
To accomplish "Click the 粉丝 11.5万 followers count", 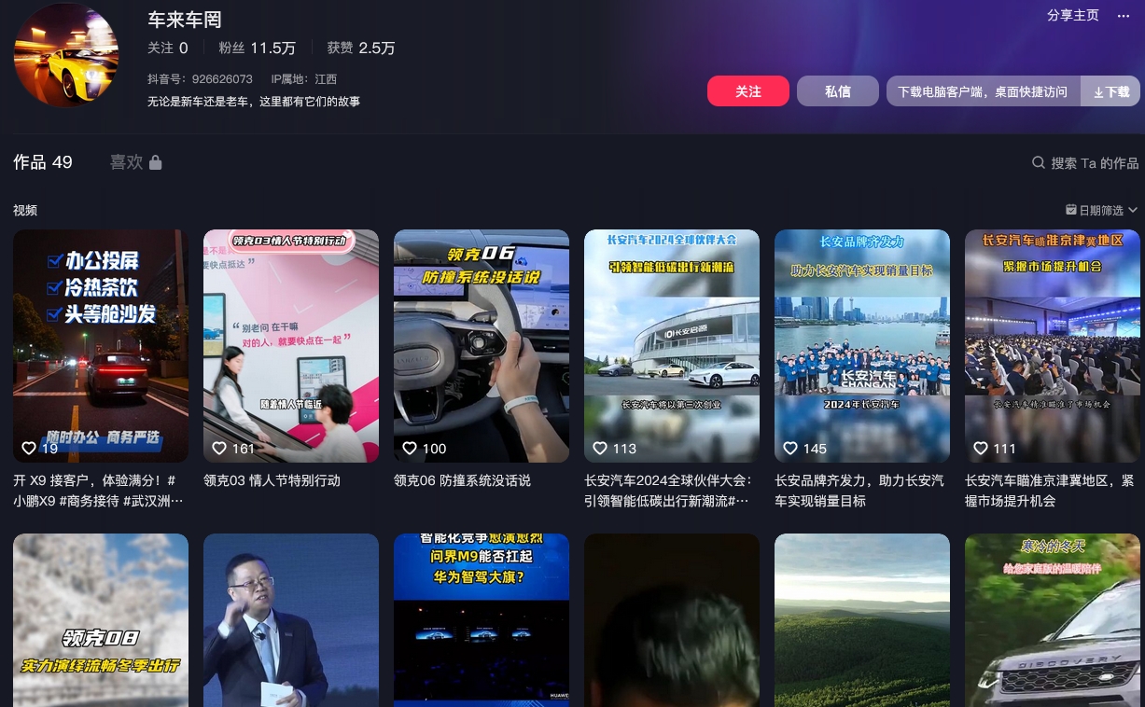I will pos(258,48).
